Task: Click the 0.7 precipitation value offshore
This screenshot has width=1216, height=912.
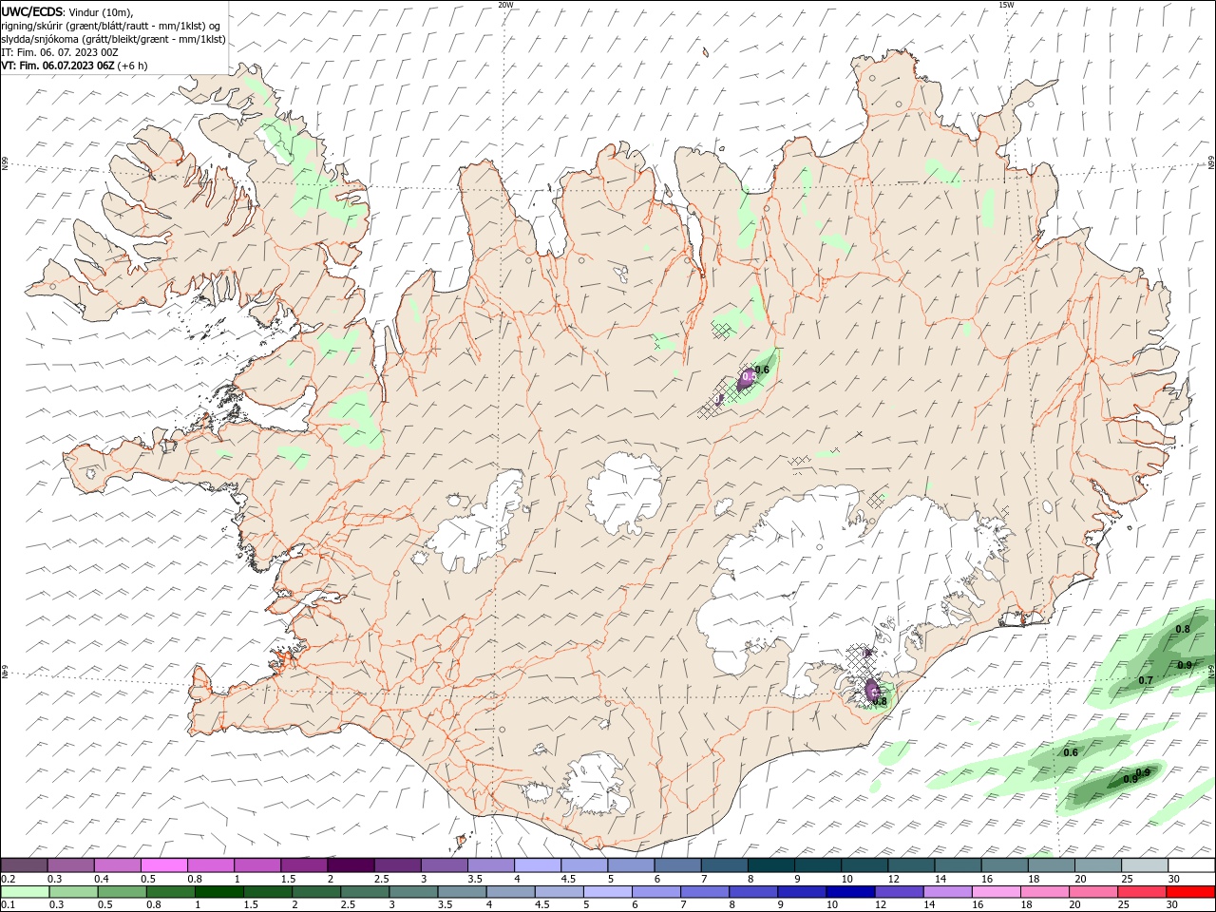Action: click(1146, 680)
